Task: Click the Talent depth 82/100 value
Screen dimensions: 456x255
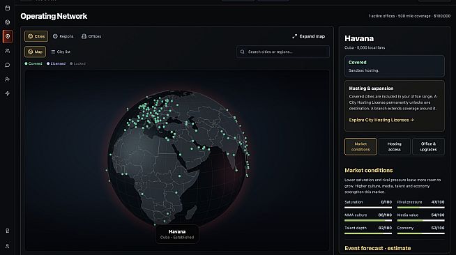Action: coord(385,228)
